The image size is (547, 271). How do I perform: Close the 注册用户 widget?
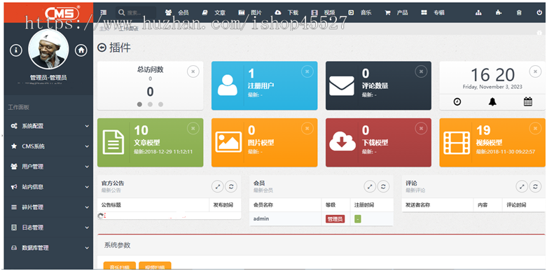tap(307, 71)
